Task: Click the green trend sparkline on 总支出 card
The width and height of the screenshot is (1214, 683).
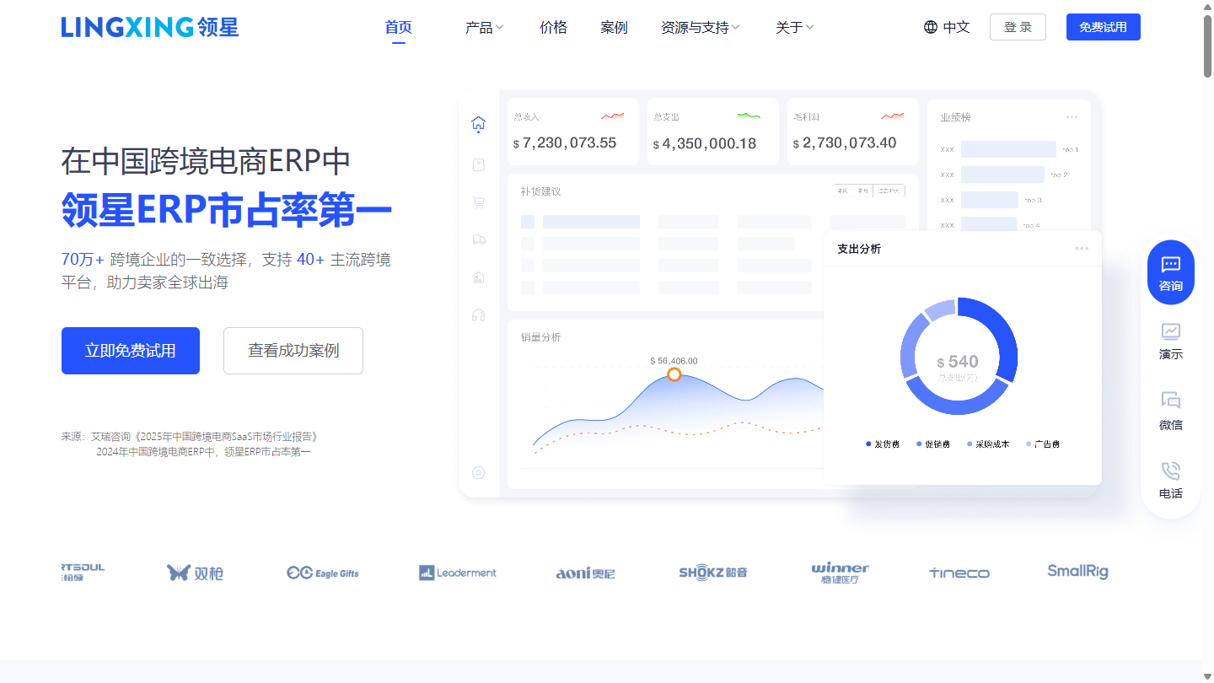Action: click(x=749, y=116)
